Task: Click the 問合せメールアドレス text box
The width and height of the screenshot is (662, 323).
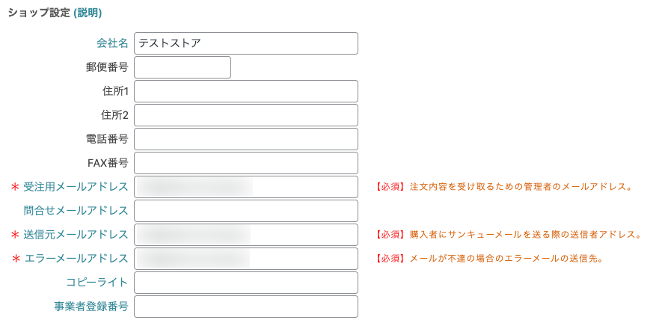Action: tap(245, 211)
